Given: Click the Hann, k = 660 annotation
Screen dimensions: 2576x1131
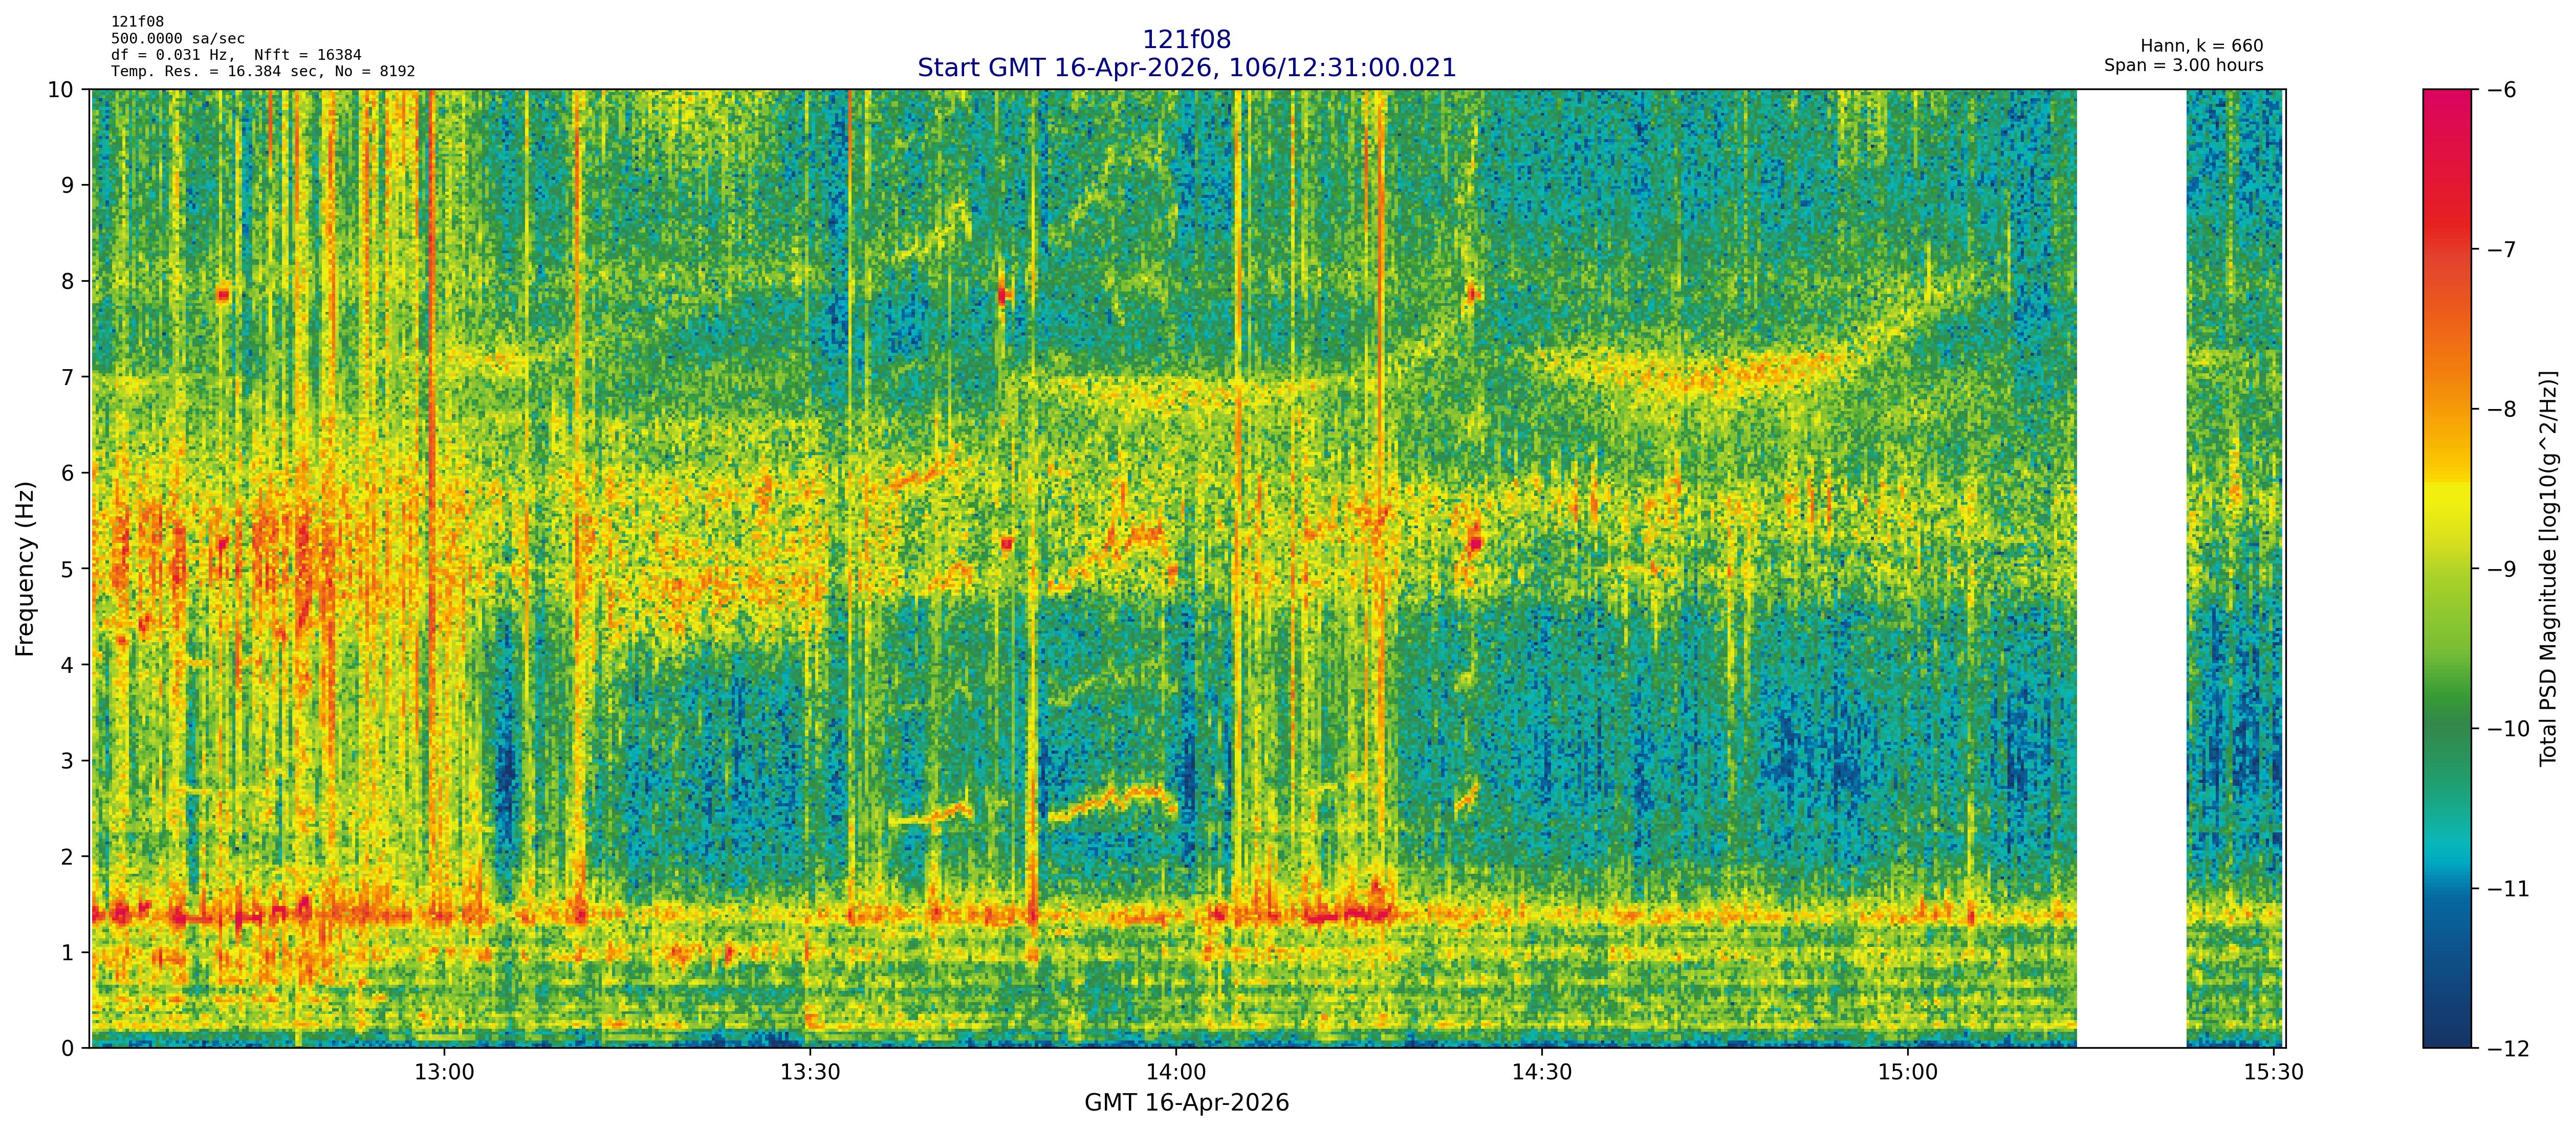Looking at the screenshot, I should tap(2201, 46).
